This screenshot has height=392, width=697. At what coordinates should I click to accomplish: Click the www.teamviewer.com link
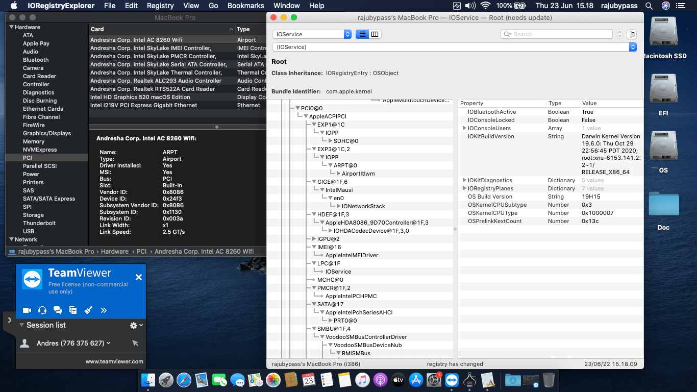point(114,361)
